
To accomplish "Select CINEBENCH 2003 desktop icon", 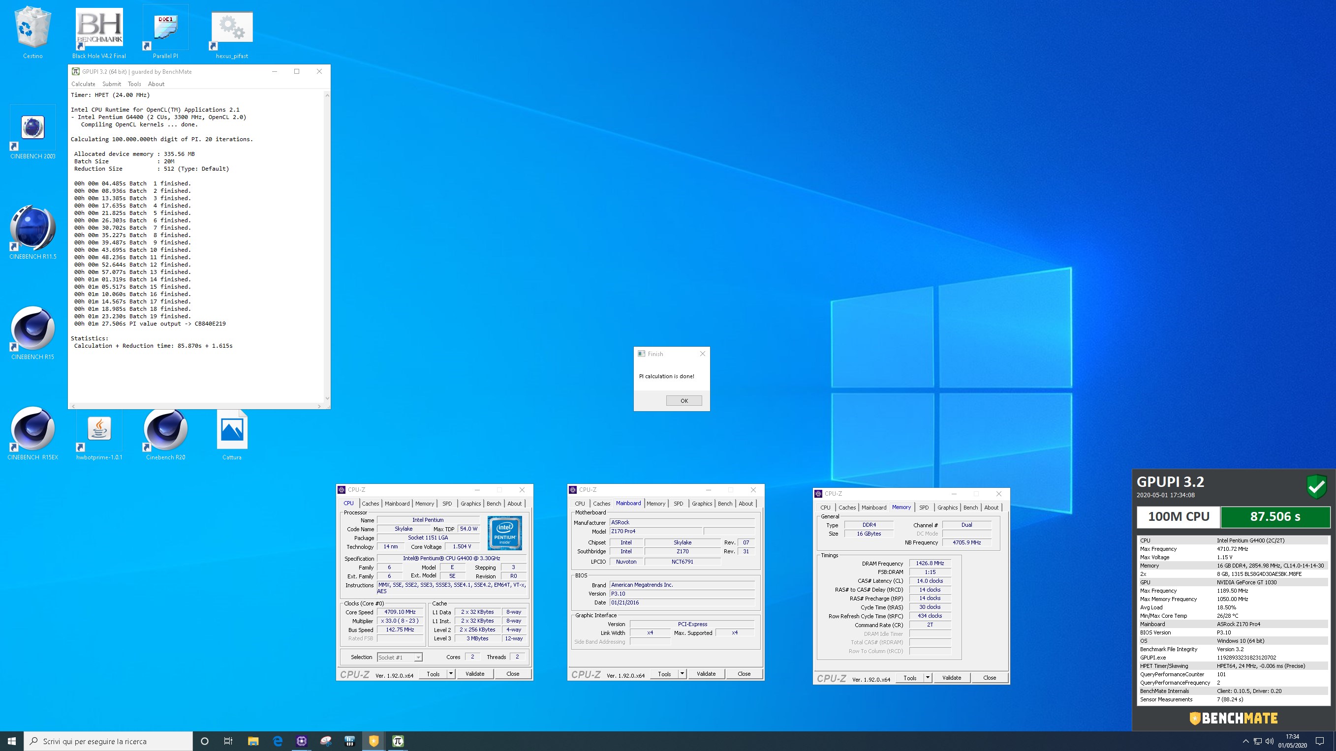I will click(x=32, y=133).
